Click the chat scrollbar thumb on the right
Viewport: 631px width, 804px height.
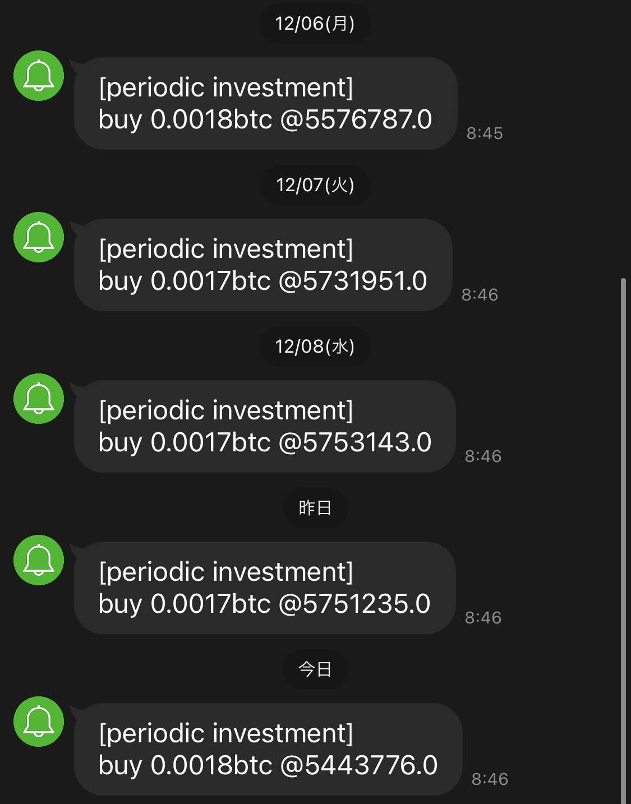623,538
